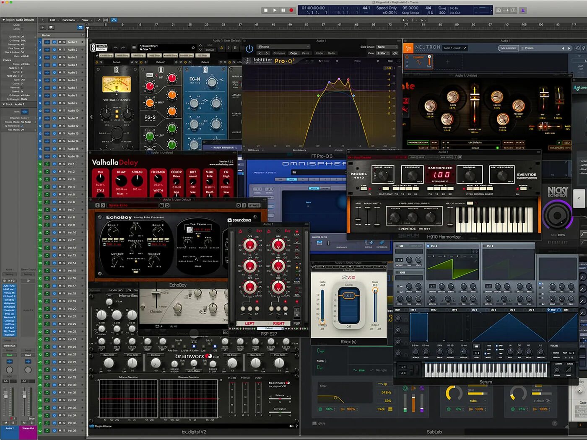
Task: Start playback with the Play button
Action: point(275,10)
